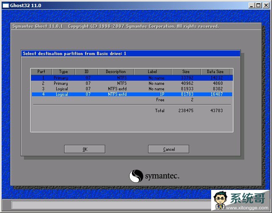
Task: Click the 'Select destination partition' dialog title bar
Action: 131,53
